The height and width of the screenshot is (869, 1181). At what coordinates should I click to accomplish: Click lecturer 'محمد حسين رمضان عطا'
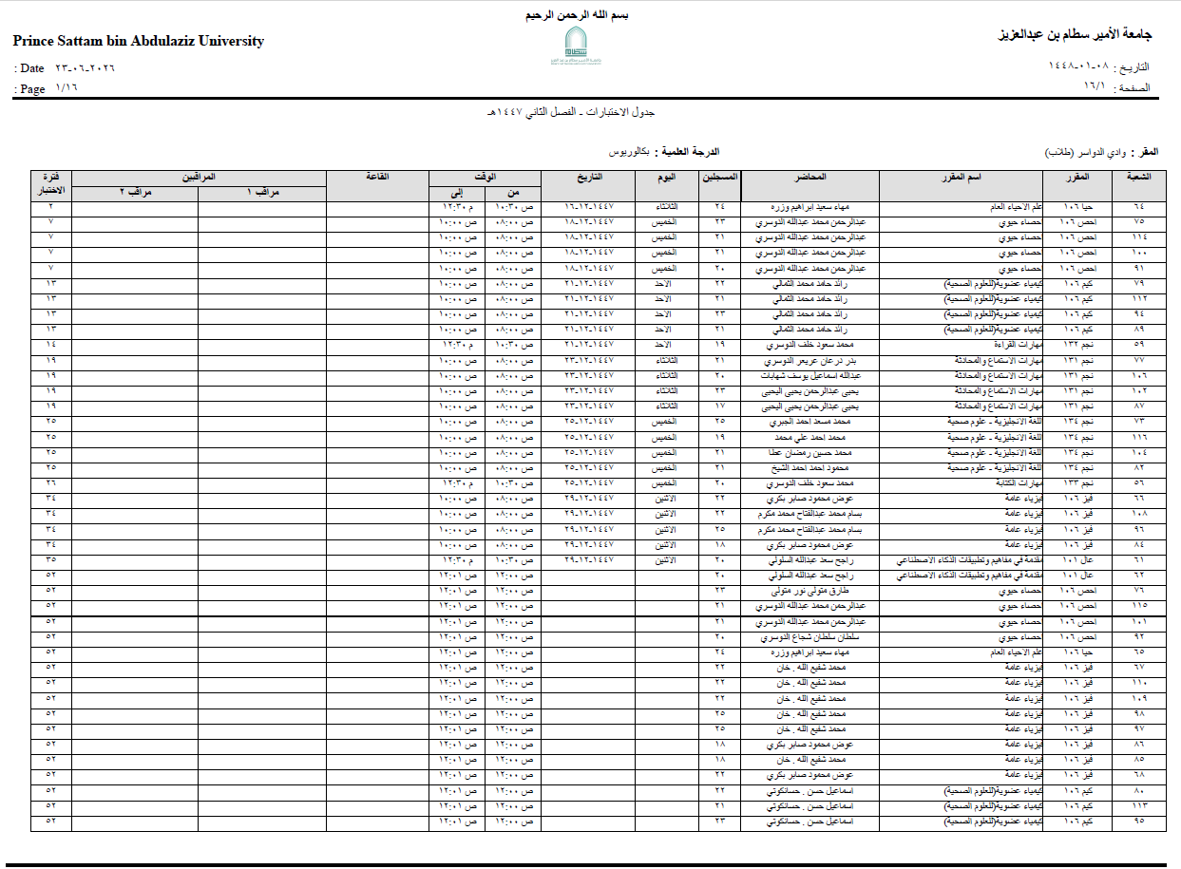point(809,453)
